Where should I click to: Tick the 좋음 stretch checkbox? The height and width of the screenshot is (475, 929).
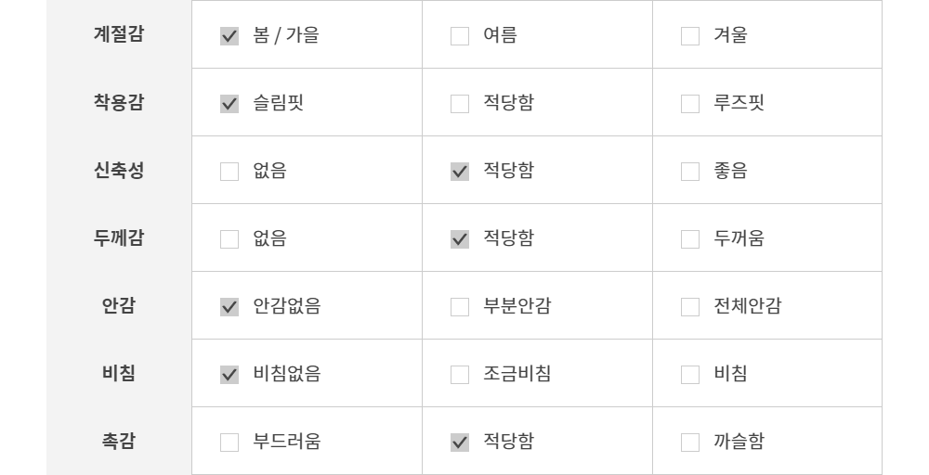click(690, 172)
